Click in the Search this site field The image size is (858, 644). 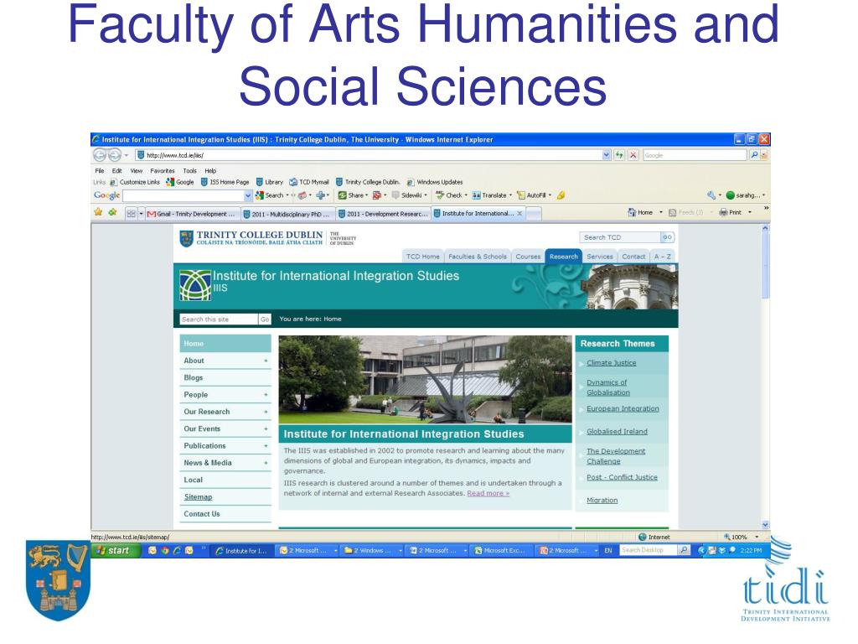(219, 319)
